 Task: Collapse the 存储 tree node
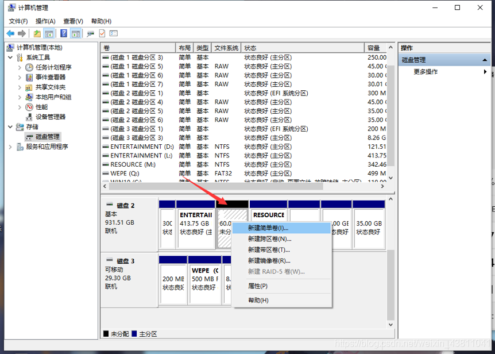point(10,126)
